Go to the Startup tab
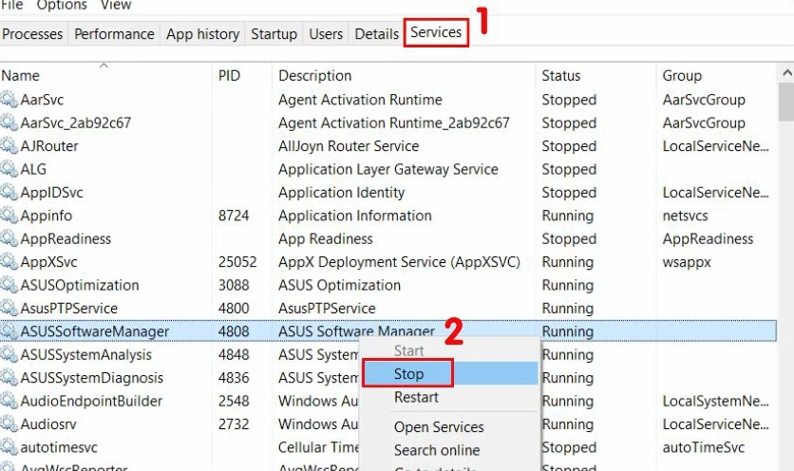The width and height of the screenshot is (794, 471). click(274, 34)
